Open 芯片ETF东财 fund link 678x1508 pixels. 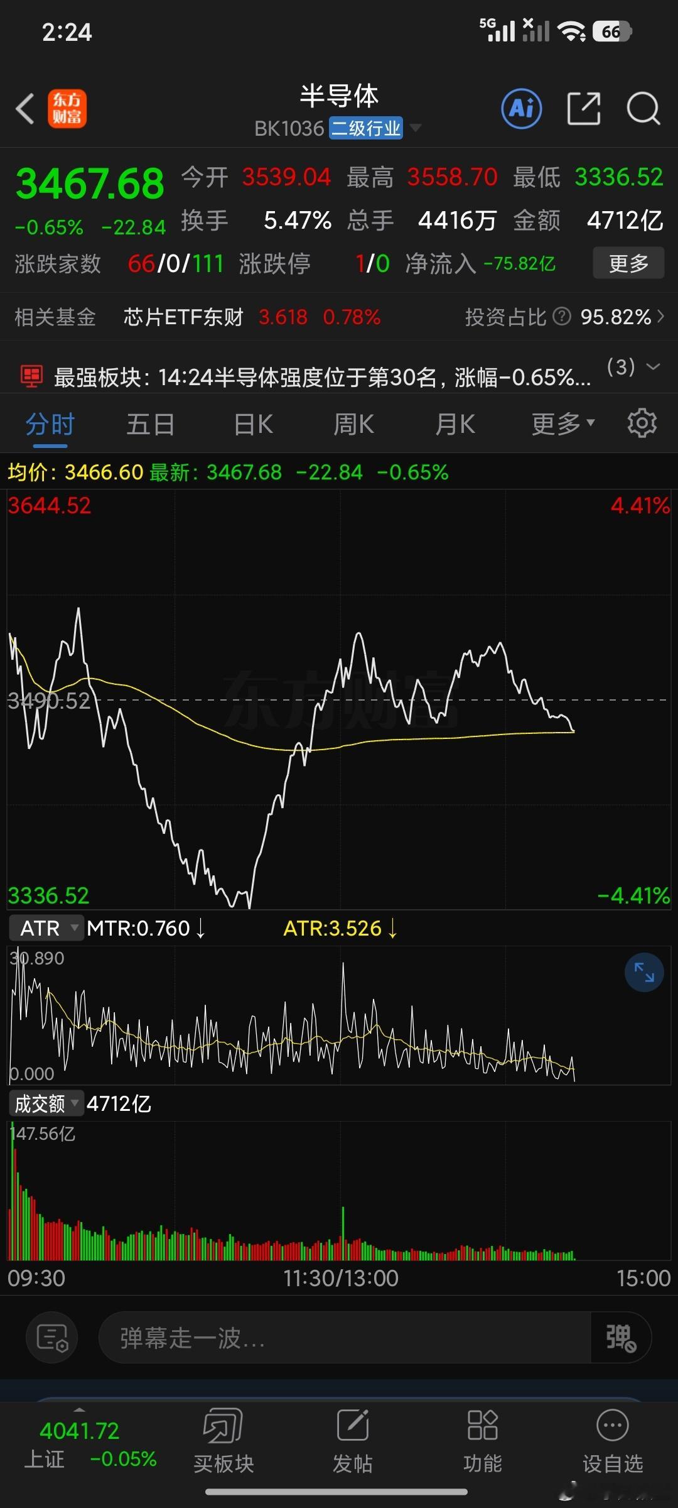coord(183,317)
